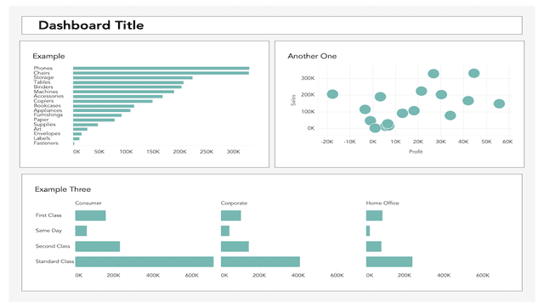Click the Phones bar in Example chart
Image resolution: width=544 pixels, height=308 pixels.
pos(161,68)
